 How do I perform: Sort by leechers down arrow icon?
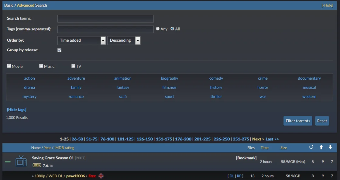331,147
